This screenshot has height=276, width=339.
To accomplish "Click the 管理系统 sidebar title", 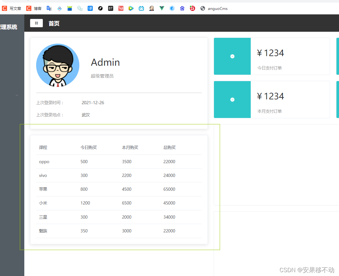I will coord(9,27).
